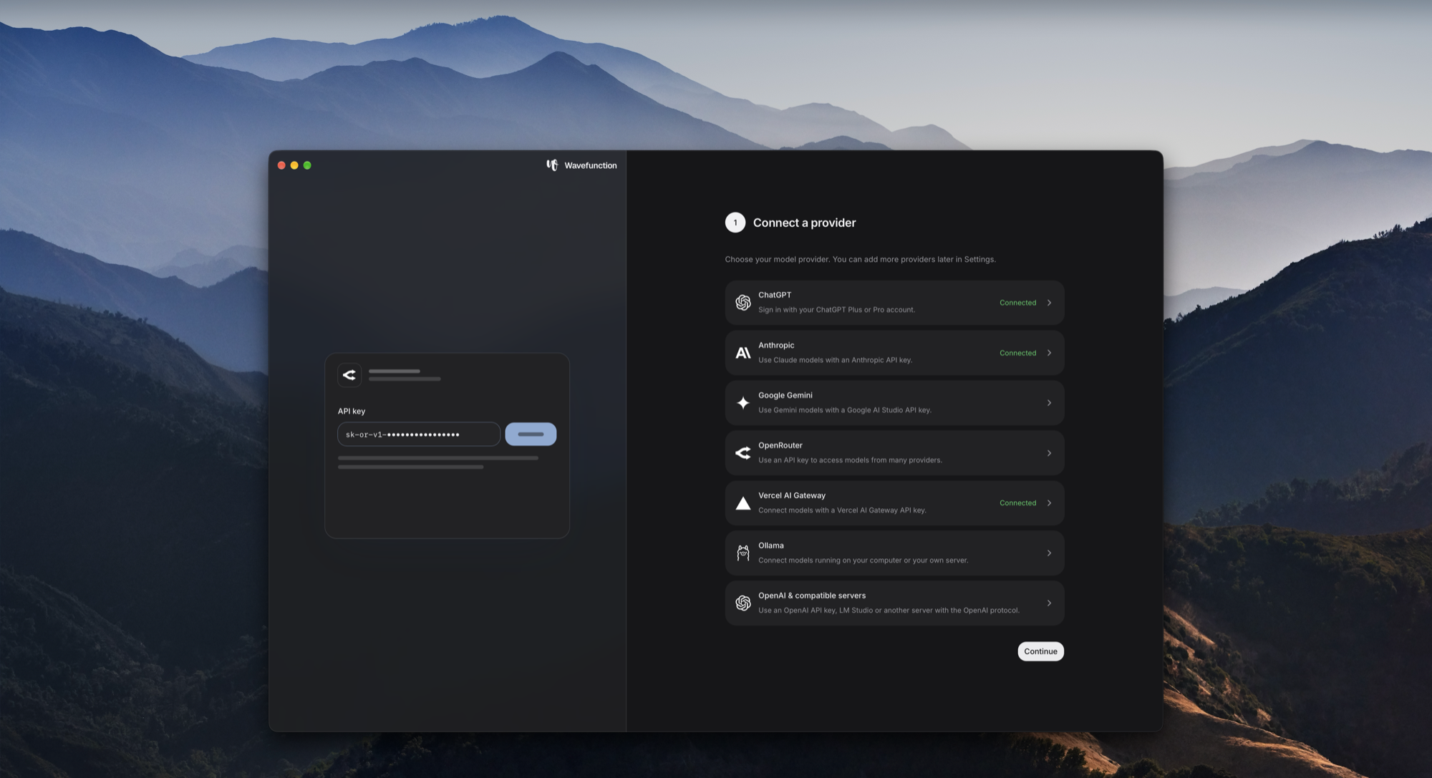Click the 'Vercel AI Gateway' title text
1432x778 pixels.
click(792, 495)
